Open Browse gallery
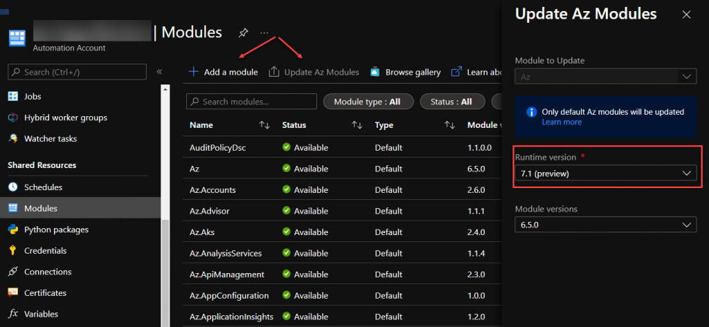The height and width of the screenshot is (327, 709). point(406,72)
